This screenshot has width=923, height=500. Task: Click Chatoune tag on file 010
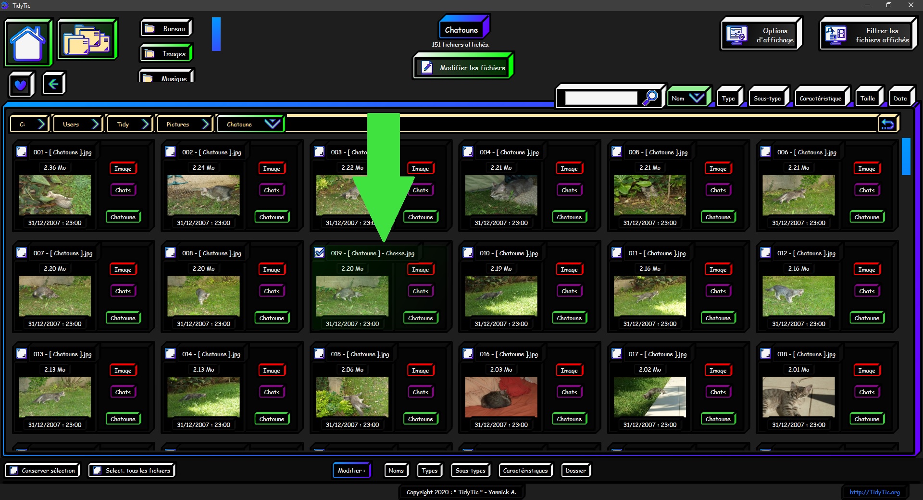click(569, 318)
